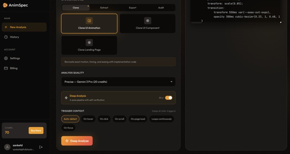The width and height of the screenshot is (290, 154).
Task: Click the Deep Analysis lightning bolt icon
Action: pyautogui.click(x=66, y=98)
